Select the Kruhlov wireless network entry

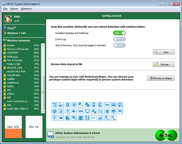(21, 45)
